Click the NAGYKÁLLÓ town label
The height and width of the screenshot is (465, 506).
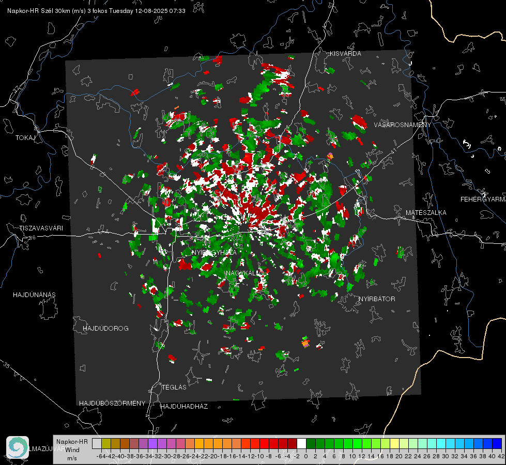point(245,273)
